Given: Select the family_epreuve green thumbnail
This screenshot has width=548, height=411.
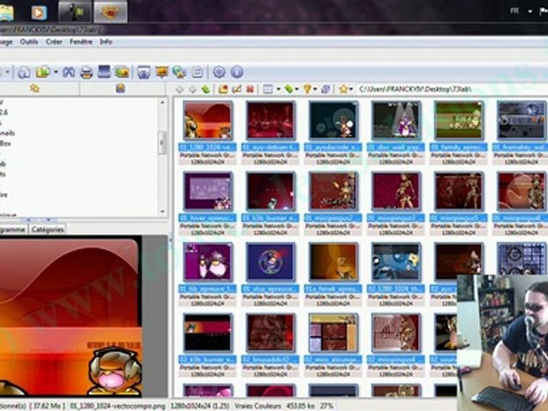Looking at the screenshot, I should point(458,120).
